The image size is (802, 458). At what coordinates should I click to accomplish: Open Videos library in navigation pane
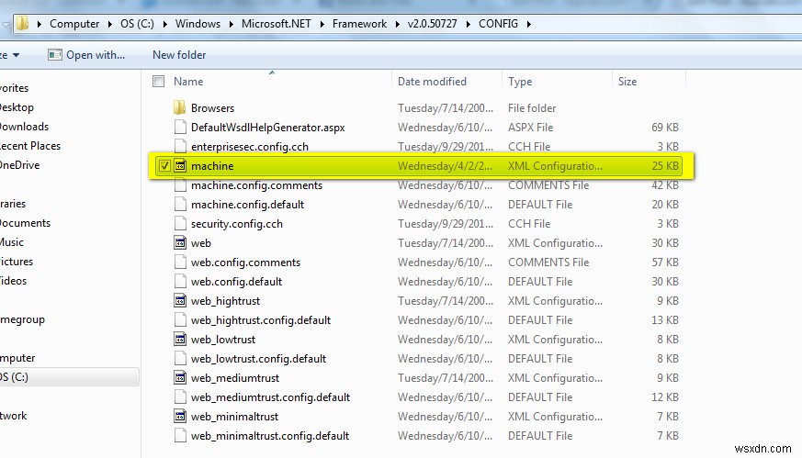coord(13,281)
